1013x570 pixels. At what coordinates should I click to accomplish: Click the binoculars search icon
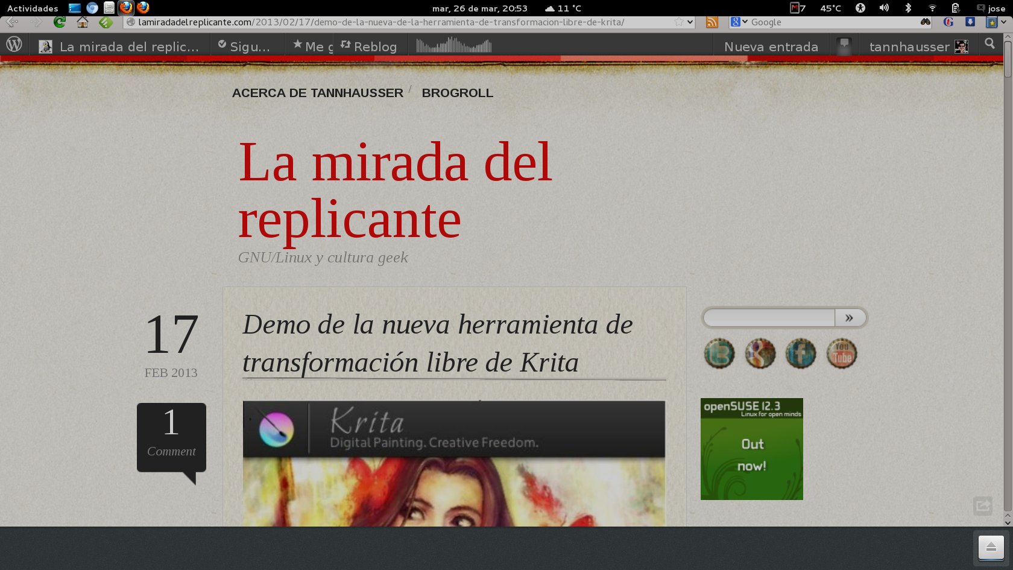pos(926,22)
